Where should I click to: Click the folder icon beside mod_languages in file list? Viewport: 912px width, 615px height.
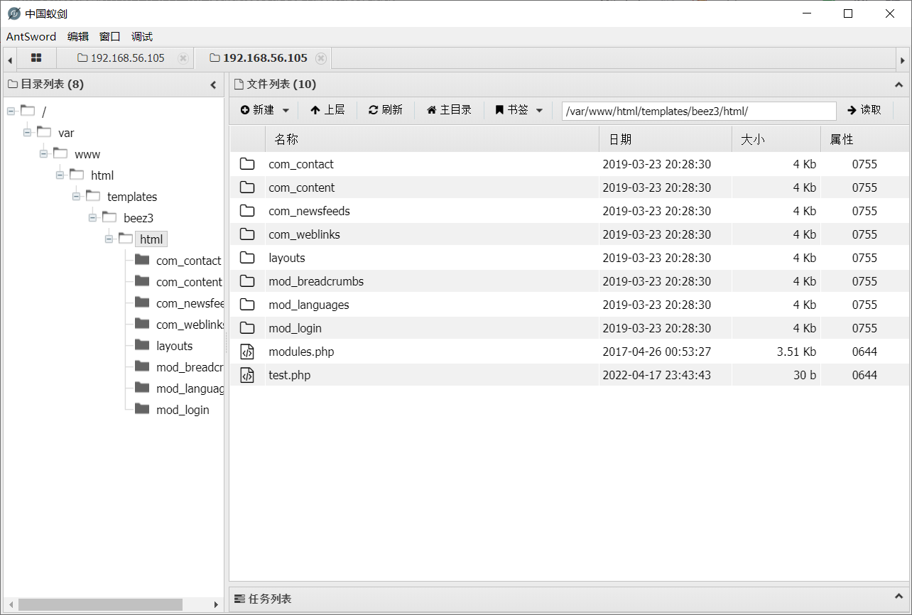(247, 305)
